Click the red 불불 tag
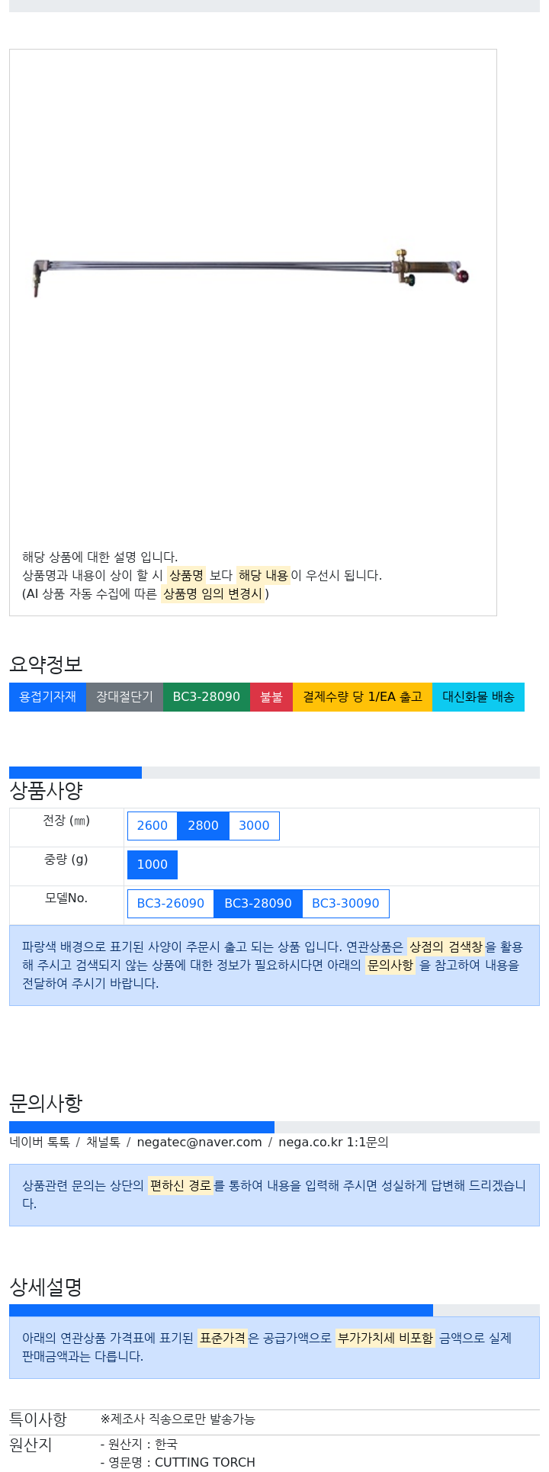The width and height of the screenshot is (549, 1472). tap(271, 697)
